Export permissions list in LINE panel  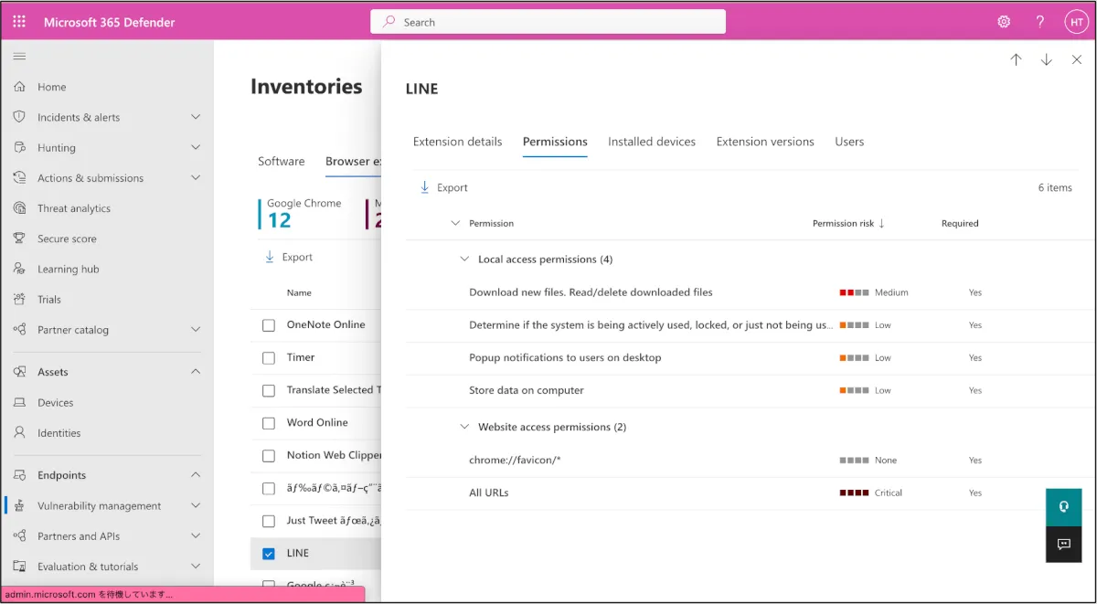coord(443,187)
